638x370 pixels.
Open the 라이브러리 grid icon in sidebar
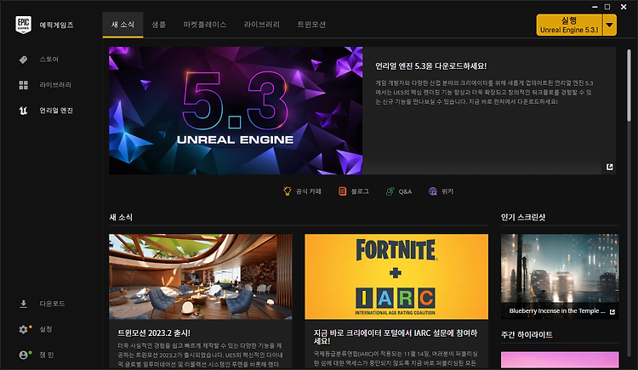click(x=23, y=85)
